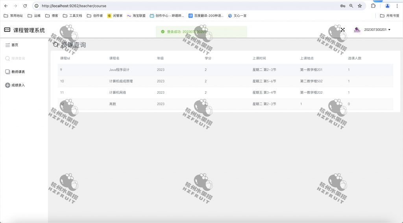Open the 闲管家 bookmark
Viewport: 403px width, 223px height.
[115, 16]
